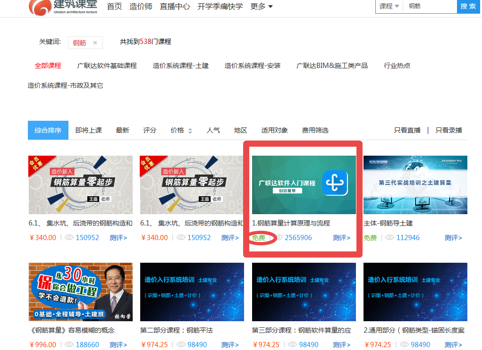
Task: Select 造价系统课程-市政及其它 category
Action: pyautogui.click(x=66, y=85)
